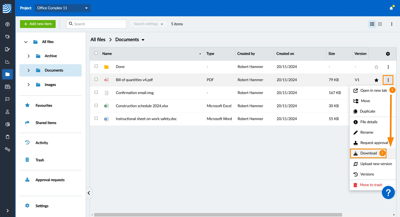Click the Add new item button
This screenshot has height=217, width=400.
click(x=38, y=24)
